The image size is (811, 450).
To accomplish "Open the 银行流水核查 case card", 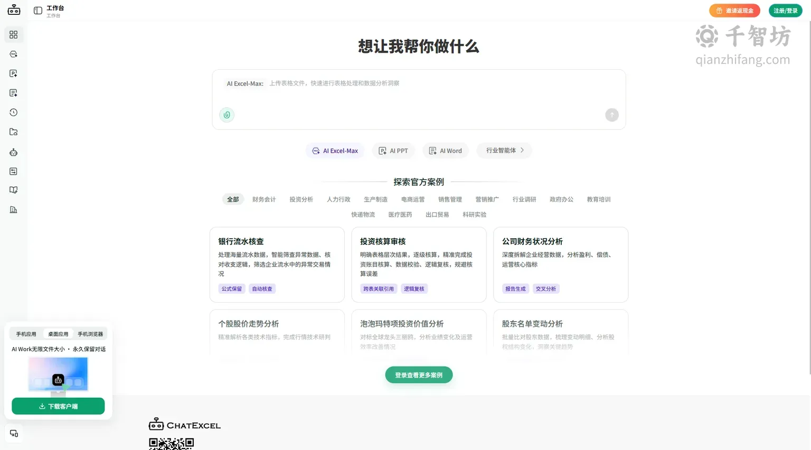I will tap(277, 265).
